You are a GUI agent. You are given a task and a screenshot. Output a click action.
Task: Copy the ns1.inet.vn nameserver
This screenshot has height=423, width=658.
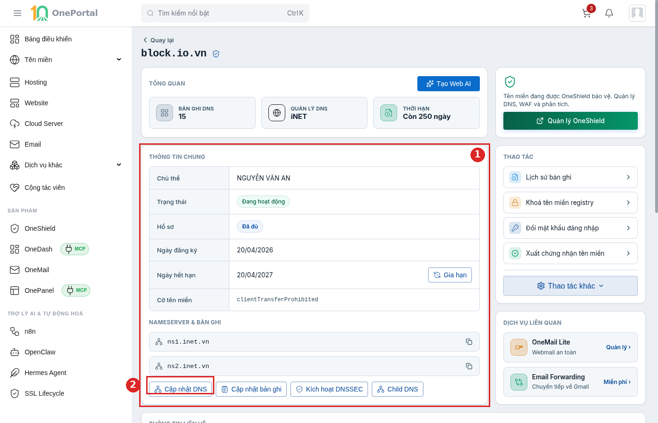469,342
